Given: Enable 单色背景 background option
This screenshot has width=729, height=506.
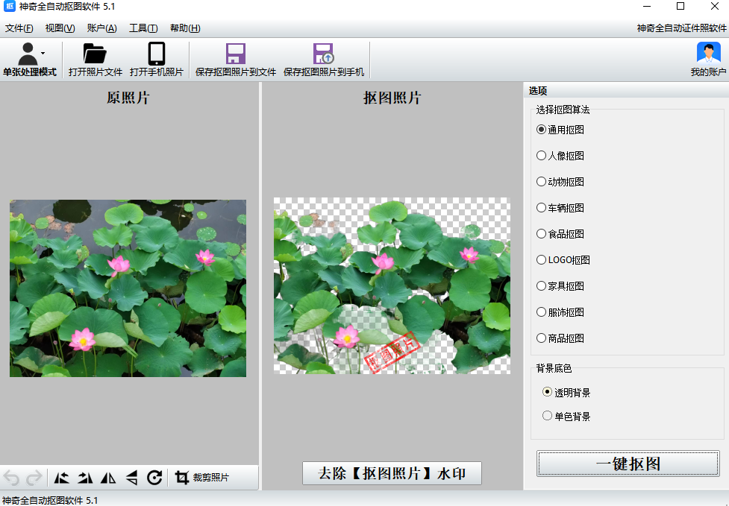Looking at the screenshot, I should click(548, 416).
